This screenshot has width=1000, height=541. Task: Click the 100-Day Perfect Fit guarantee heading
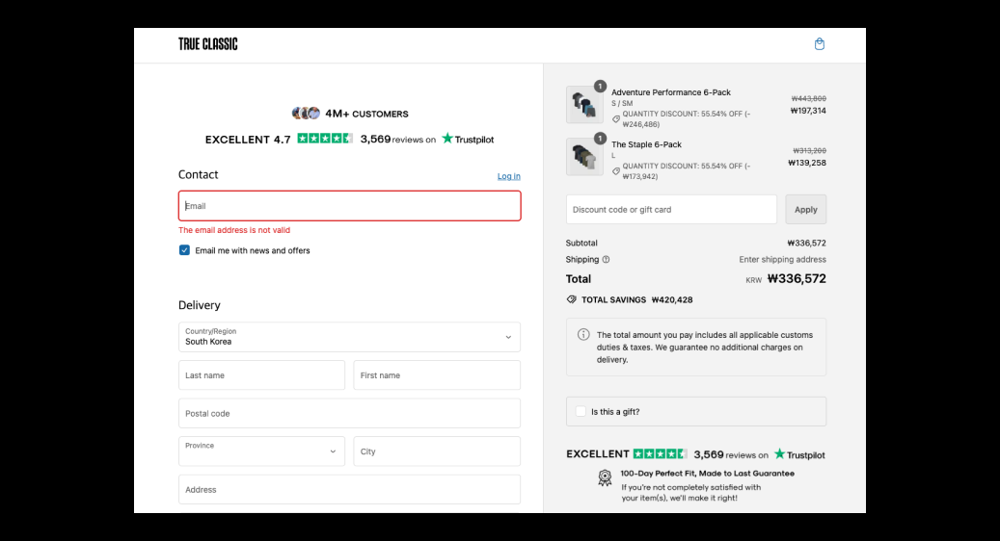tap(707, 474)
